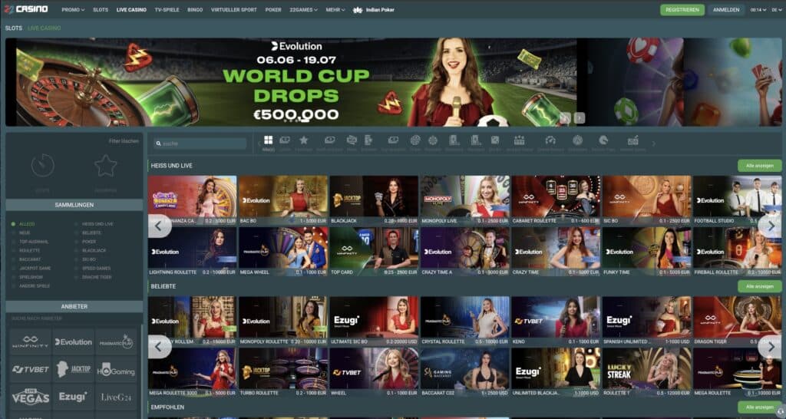786x419 pixels.
Task: Click the provider list vertical scrollbar
Action: point(141,371)
